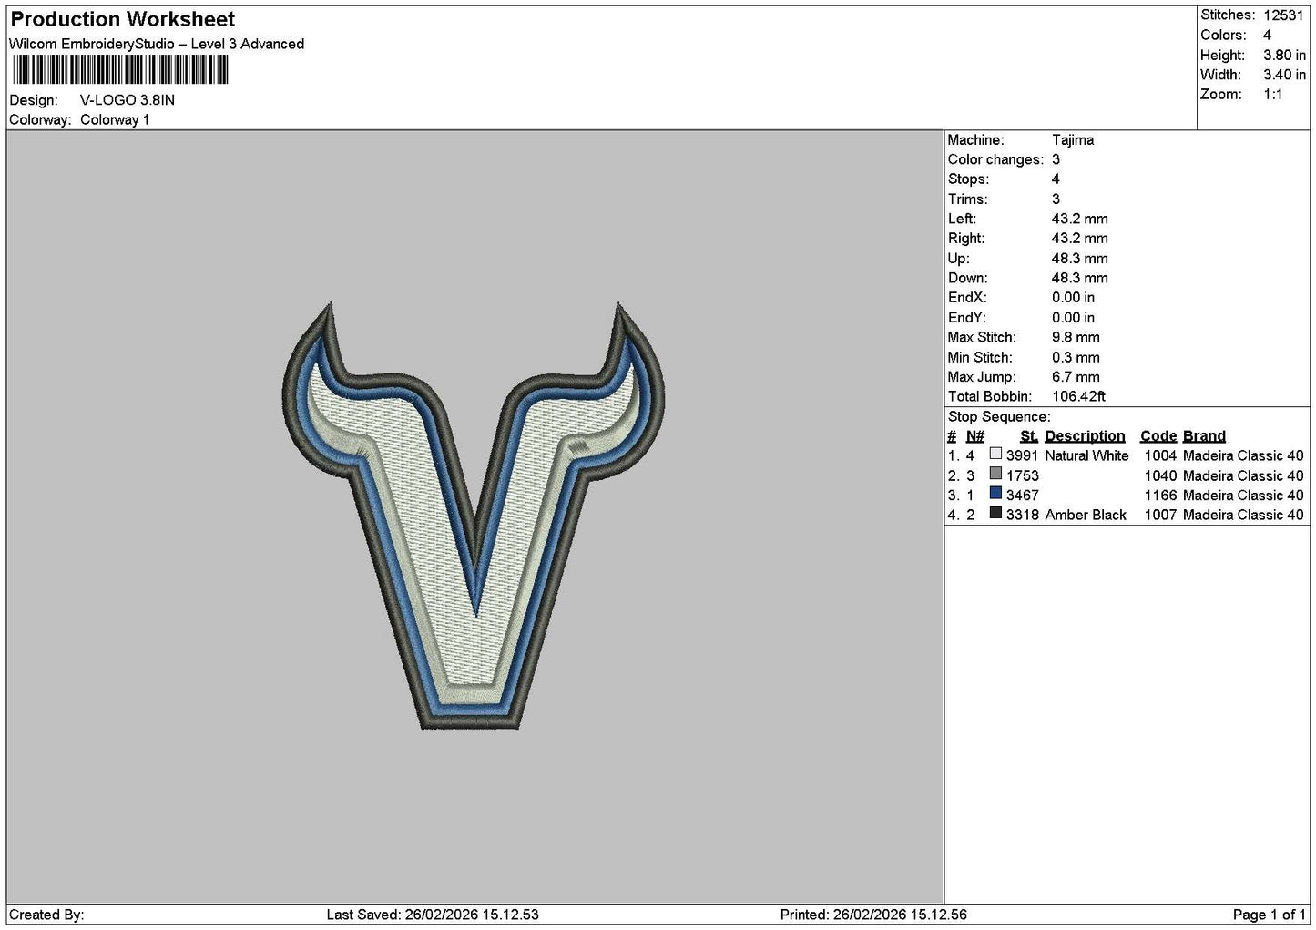Click the 'Right:' label

[965, 239]
